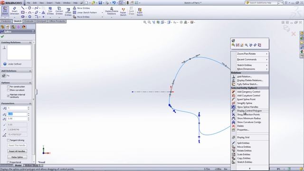Click Relax Spline button
Viewport: 304px width, 171px height.
point(17,157)
